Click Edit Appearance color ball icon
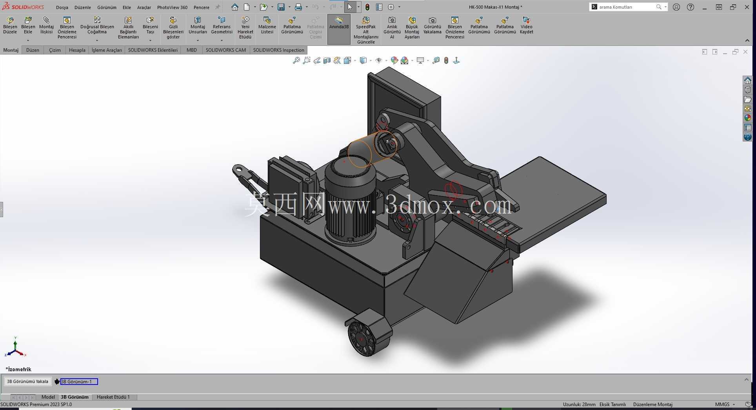The height and width of the screenshot is (410, 756). pos(394,60)
